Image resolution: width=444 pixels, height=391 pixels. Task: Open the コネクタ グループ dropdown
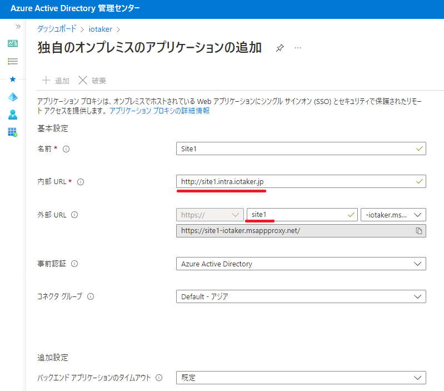point(301,296)
